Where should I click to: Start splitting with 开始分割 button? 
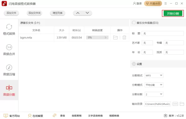coord(173,14)
